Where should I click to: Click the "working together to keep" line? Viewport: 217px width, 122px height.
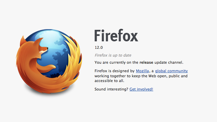point(119,76)
